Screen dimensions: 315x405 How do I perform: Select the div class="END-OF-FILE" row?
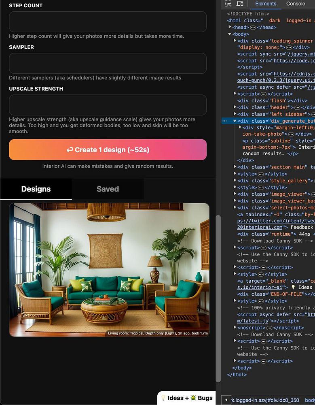click(276, 294)
